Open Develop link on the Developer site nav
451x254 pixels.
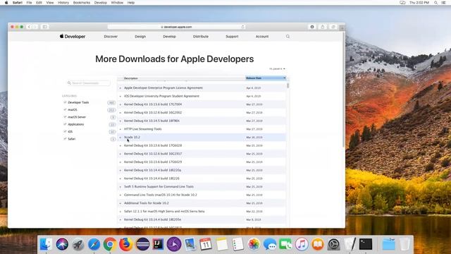point(169,37)
